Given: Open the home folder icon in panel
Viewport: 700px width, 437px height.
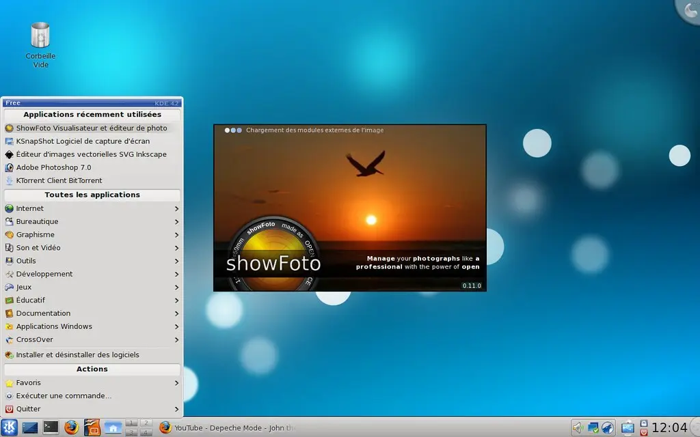Looking at the screenshot, I should tap(112, 427).
